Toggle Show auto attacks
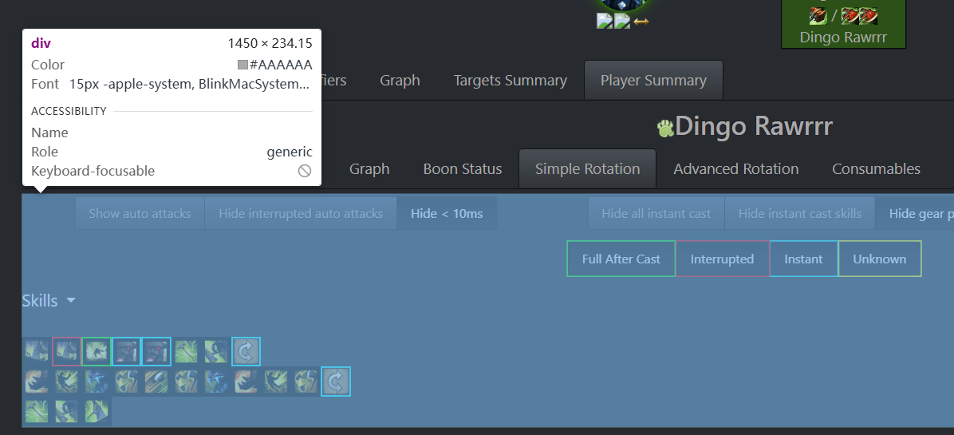954x435 pixels. pos(140,213)
